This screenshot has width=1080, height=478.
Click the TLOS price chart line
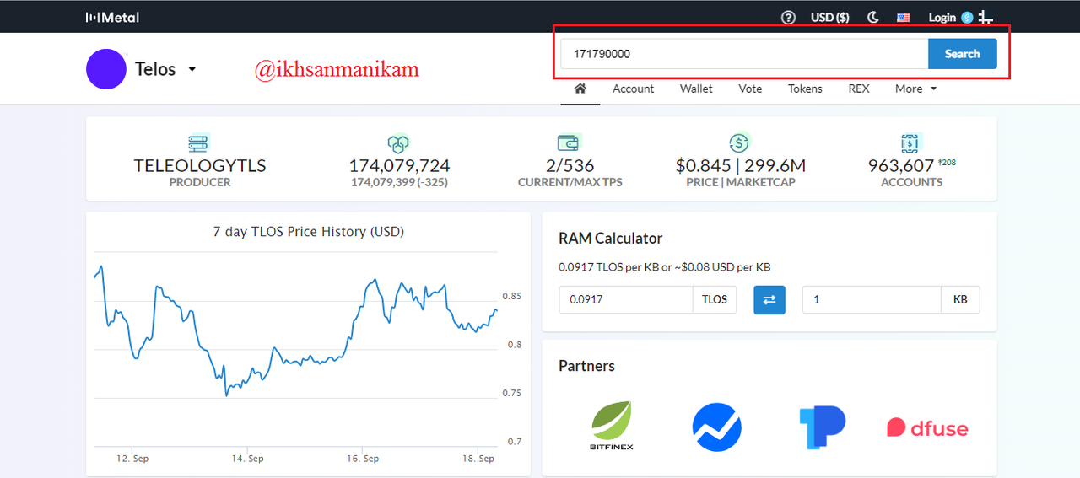[x=295, y=330]
